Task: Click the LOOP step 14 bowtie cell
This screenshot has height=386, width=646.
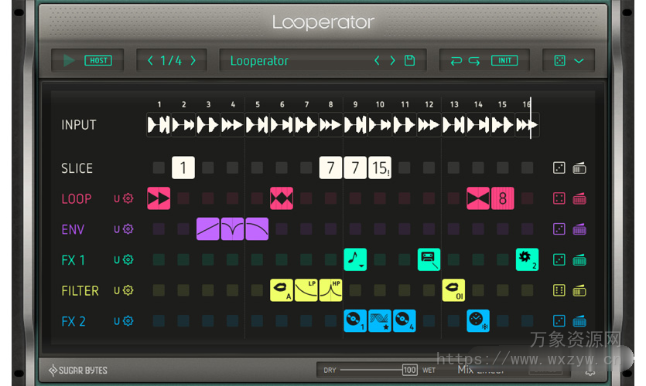Action: point(478,198)
